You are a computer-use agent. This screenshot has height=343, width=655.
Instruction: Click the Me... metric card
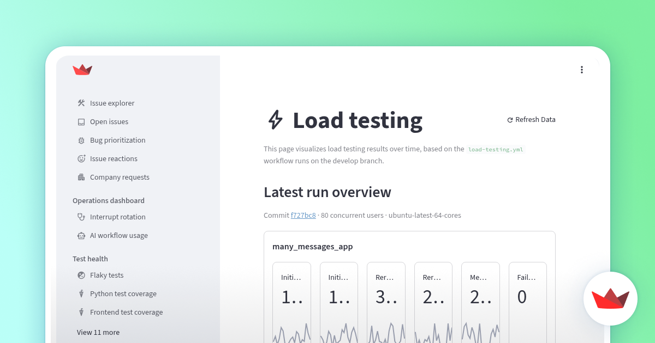tap(480, 302)
